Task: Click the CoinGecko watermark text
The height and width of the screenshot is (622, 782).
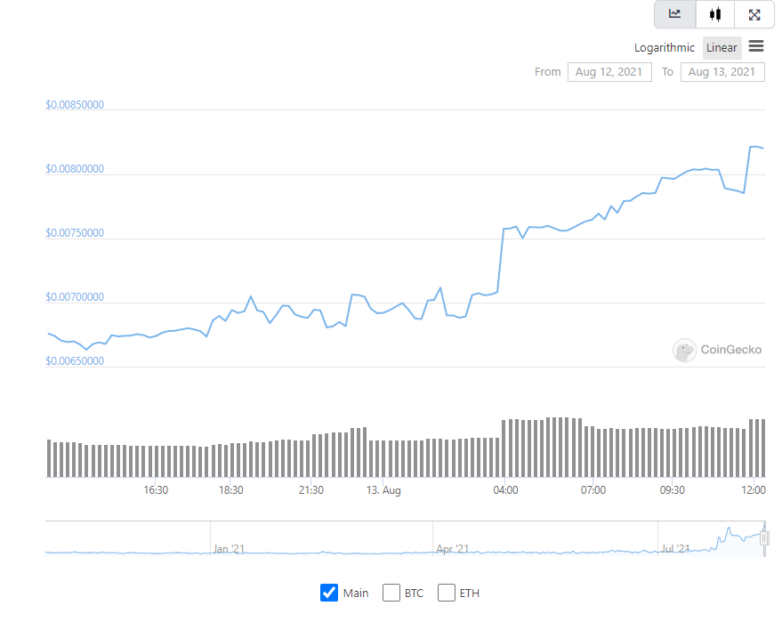Action: (731, 350)
